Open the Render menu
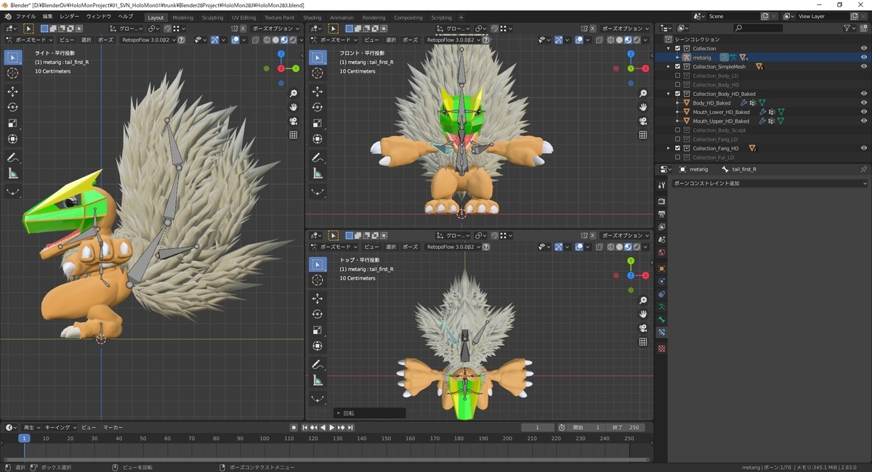Image resolution: width=872 pixels, height=472 pixels. pos(70,16)
